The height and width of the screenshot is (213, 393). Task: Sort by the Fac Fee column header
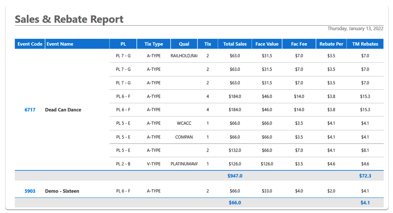point(299,44)
